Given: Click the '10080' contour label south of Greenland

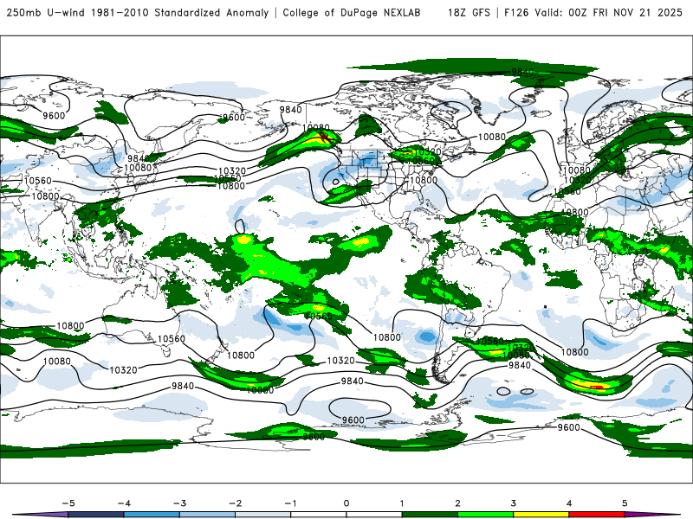Looking at the screenshot, I should [492, 137].
